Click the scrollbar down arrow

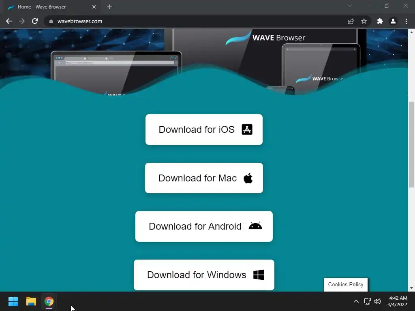[x=411, y=288]
